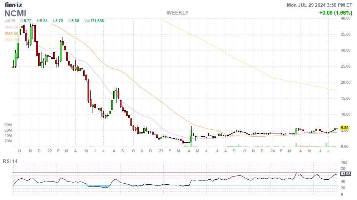
Task: Click the finviz logo
Action: [x=14, y=5]
